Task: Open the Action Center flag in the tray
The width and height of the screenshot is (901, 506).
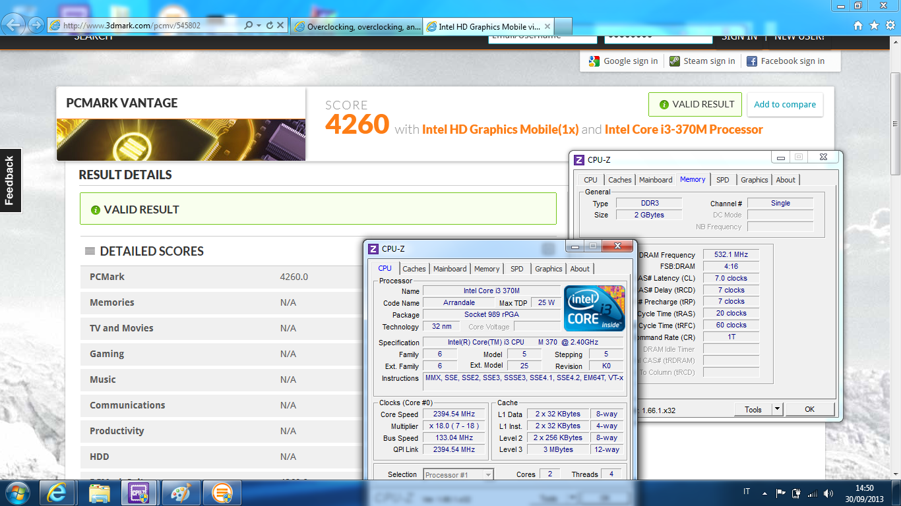Action: pos(781,493)
